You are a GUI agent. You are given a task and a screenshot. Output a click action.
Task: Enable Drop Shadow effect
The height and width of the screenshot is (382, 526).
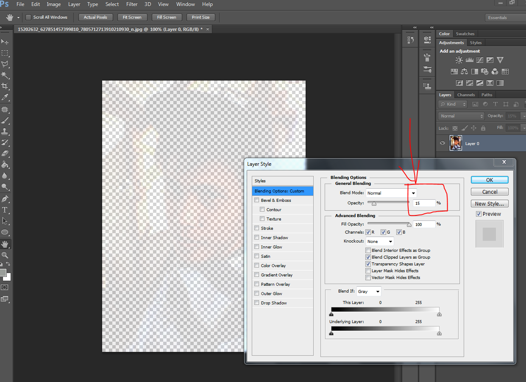pyautogui.click(x=256, y=303)
